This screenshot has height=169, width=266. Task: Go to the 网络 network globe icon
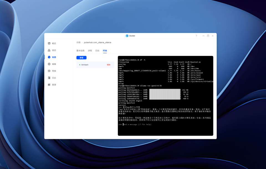49,71
